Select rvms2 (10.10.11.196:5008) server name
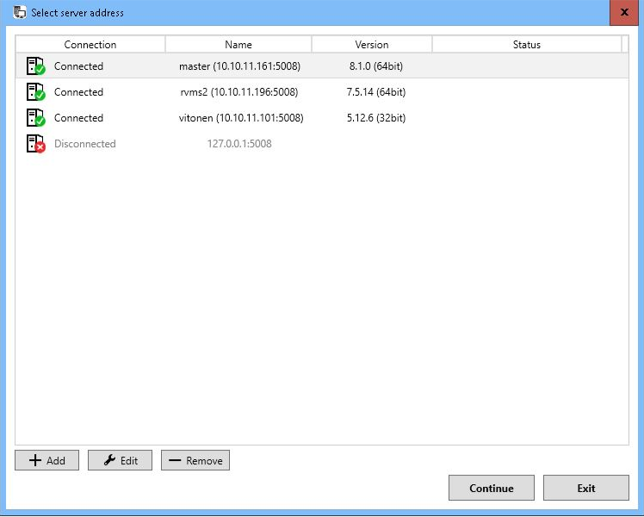Viewport: 644px width, 517px height. [x=239, y=92]
